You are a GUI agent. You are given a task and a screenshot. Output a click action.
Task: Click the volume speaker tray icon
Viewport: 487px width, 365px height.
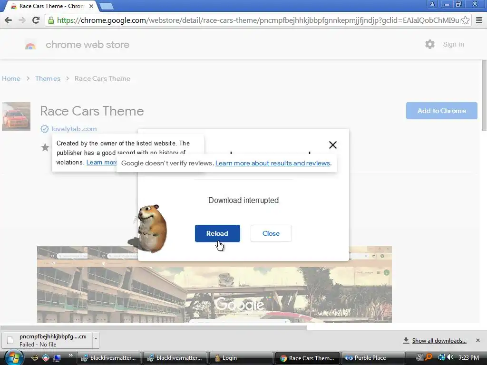click(450, 357)
